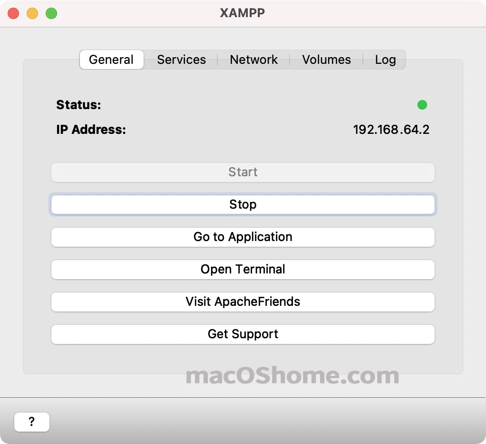Maximize the XAMPP window with green button
Viewport: 486px width, 444px height.
[x=51, y=13]
